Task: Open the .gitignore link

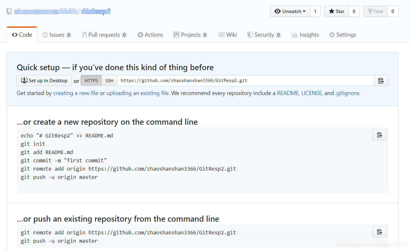Action: coord(347,93)
